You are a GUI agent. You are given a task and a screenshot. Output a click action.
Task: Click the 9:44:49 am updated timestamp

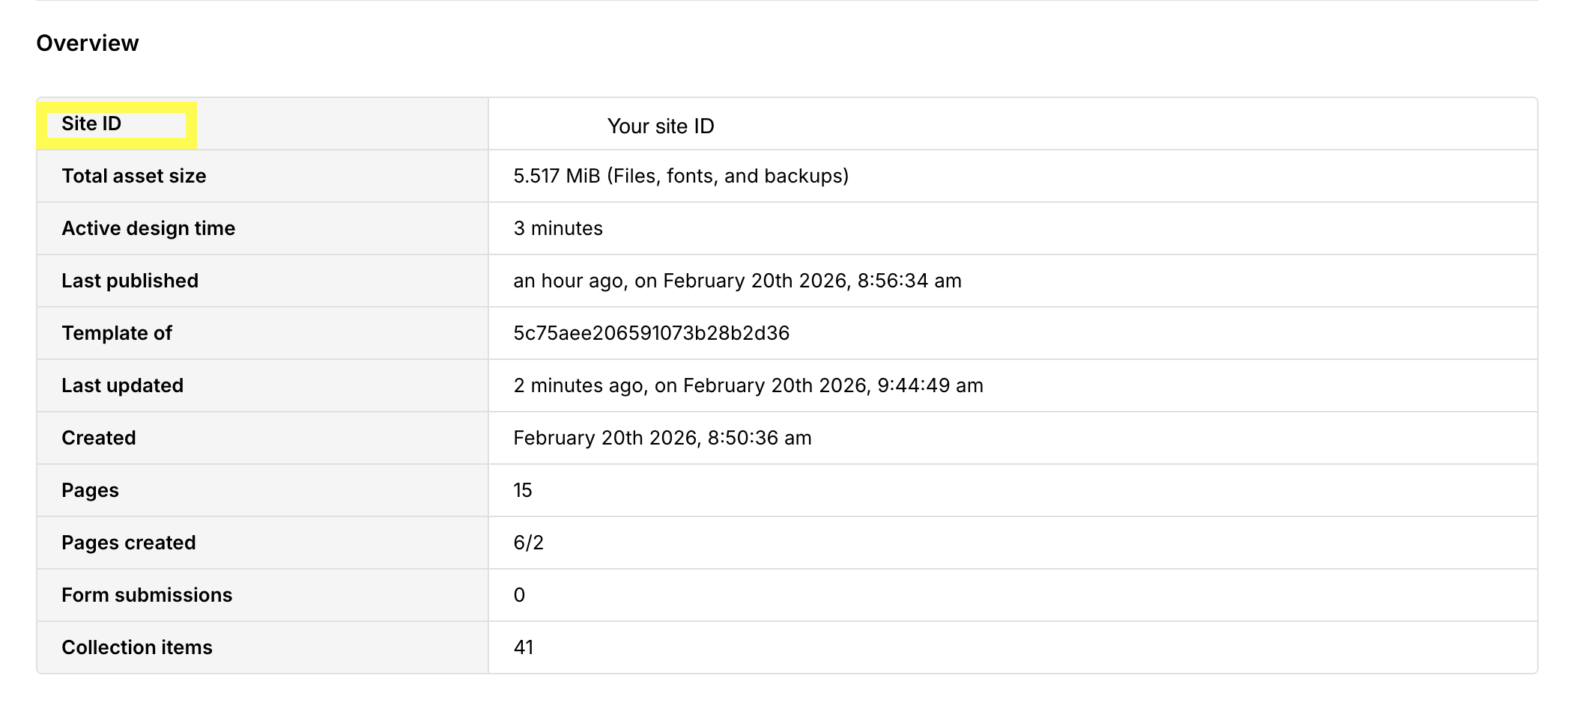(x=930, y=385)
